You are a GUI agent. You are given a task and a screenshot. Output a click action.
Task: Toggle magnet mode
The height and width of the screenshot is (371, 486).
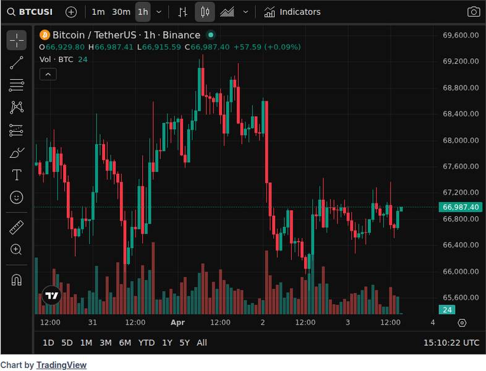pyautogui.click(x=17, y=280)
